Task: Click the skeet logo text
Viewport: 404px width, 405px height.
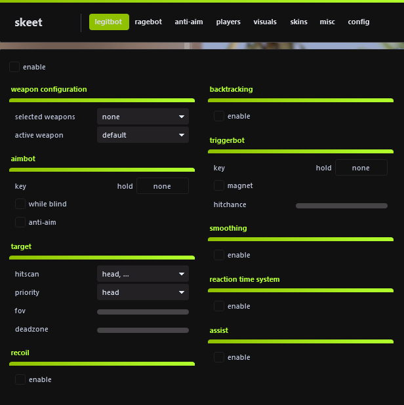Action: (28, 22)
